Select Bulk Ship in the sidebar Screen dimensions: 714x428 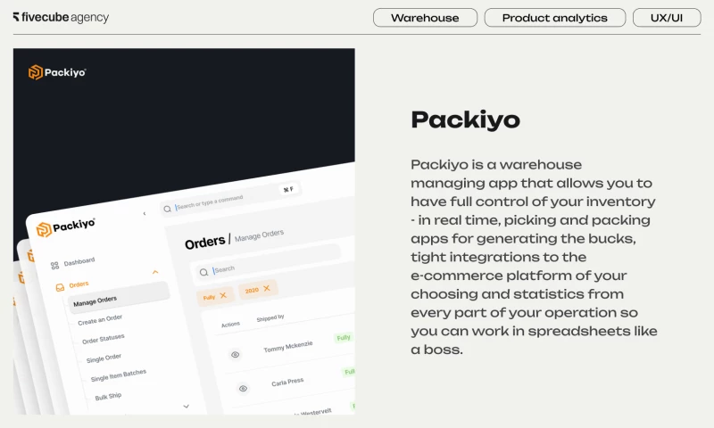[x=108, y=396]
